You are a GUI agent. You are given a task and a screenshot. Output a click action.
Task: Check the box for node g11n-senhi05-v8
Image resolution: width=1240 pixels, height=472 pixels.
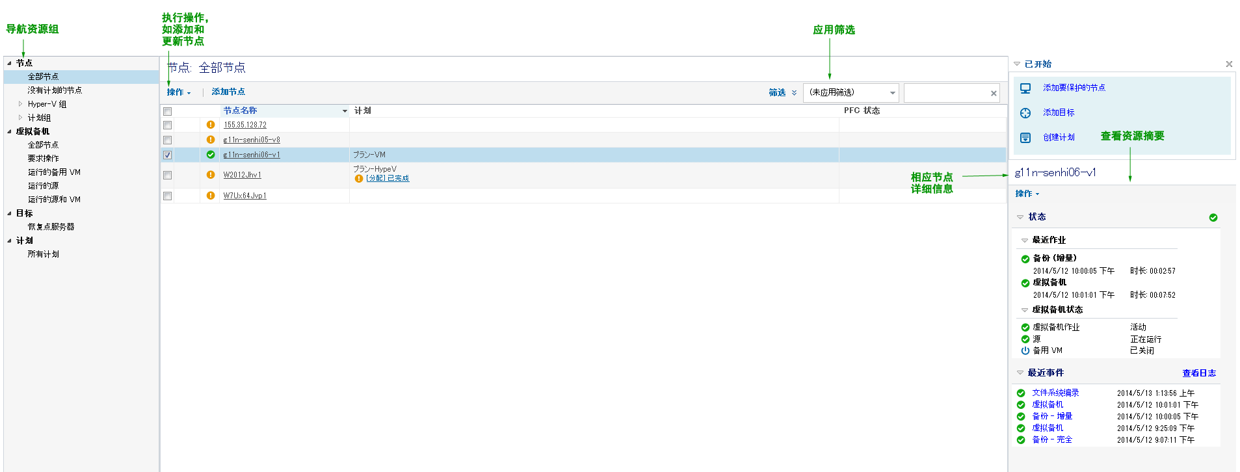[x=168, y=140]
